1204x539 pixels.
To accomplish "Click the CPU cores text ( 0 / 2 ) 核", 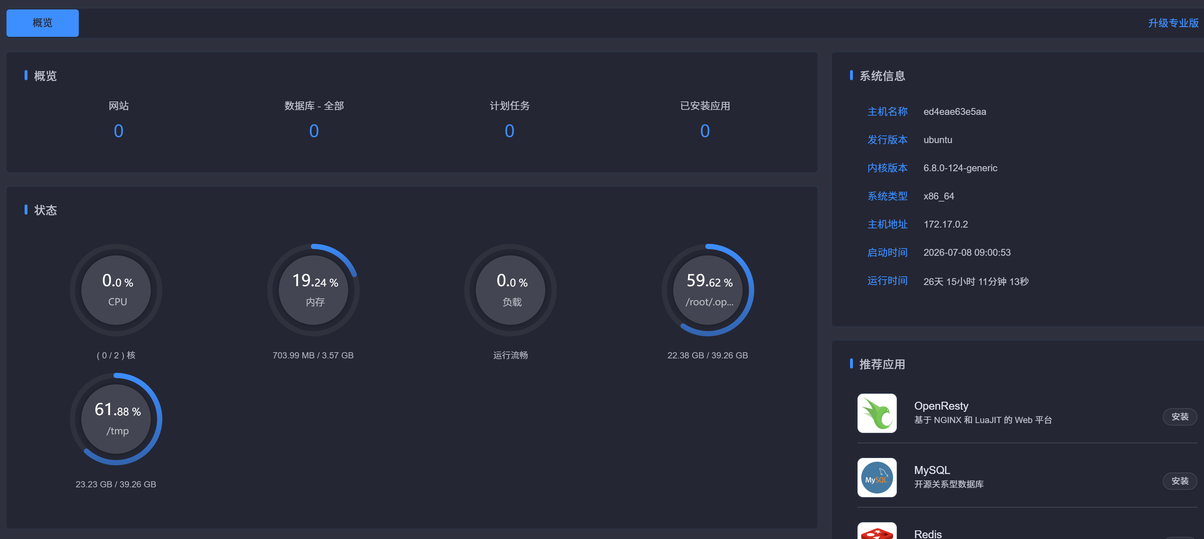I will (x=116, y=355).
